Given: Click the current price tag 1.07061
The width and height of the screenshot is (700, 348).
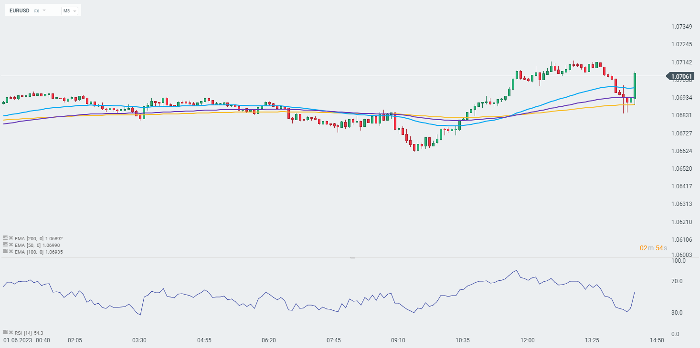Looking at the screenshot, I should (681, 76).
